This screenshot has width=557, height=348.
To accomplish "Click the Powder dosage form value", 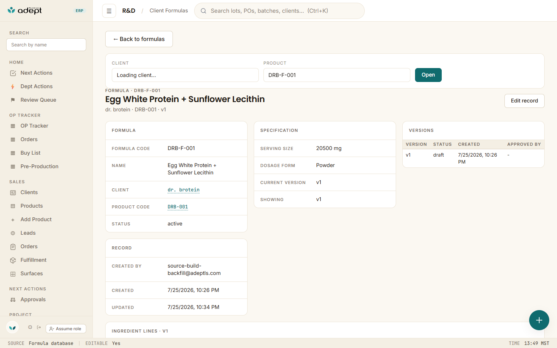I will pyautogui.click(x=325, y=165).
